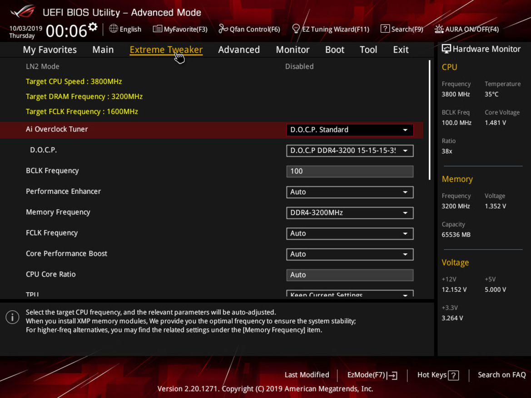This screenshot has height=398, width=531.
Task: Click the EzMode exit arrow icon
Action: 392,375
